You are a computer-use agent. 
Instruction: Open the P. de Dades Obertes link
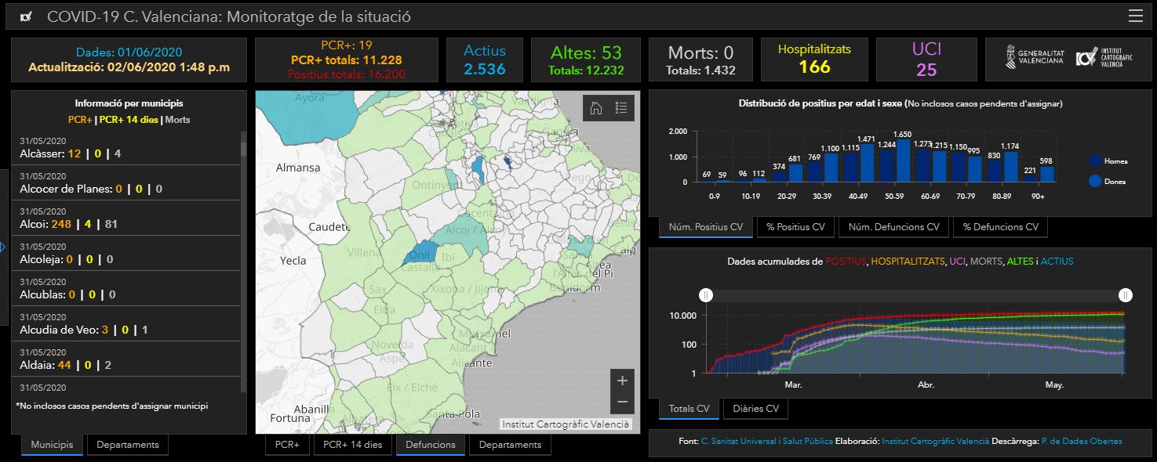click(1081, 442)
